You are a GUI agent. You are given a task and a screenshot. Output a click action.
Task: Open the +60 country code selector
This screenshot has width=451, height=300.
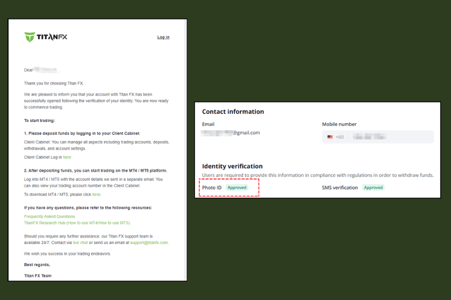(x=339, y=137)
